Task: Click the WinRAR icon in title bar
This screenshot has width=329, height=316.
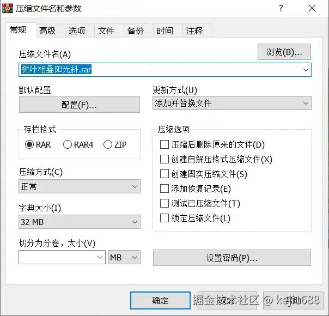Action: [x=8, y=8]
